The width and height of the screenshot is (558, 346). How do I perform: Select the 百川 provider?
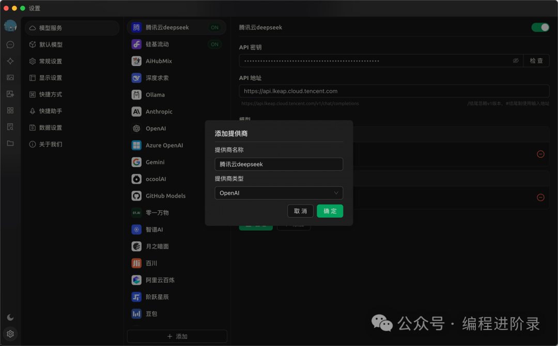pos(177,263)
